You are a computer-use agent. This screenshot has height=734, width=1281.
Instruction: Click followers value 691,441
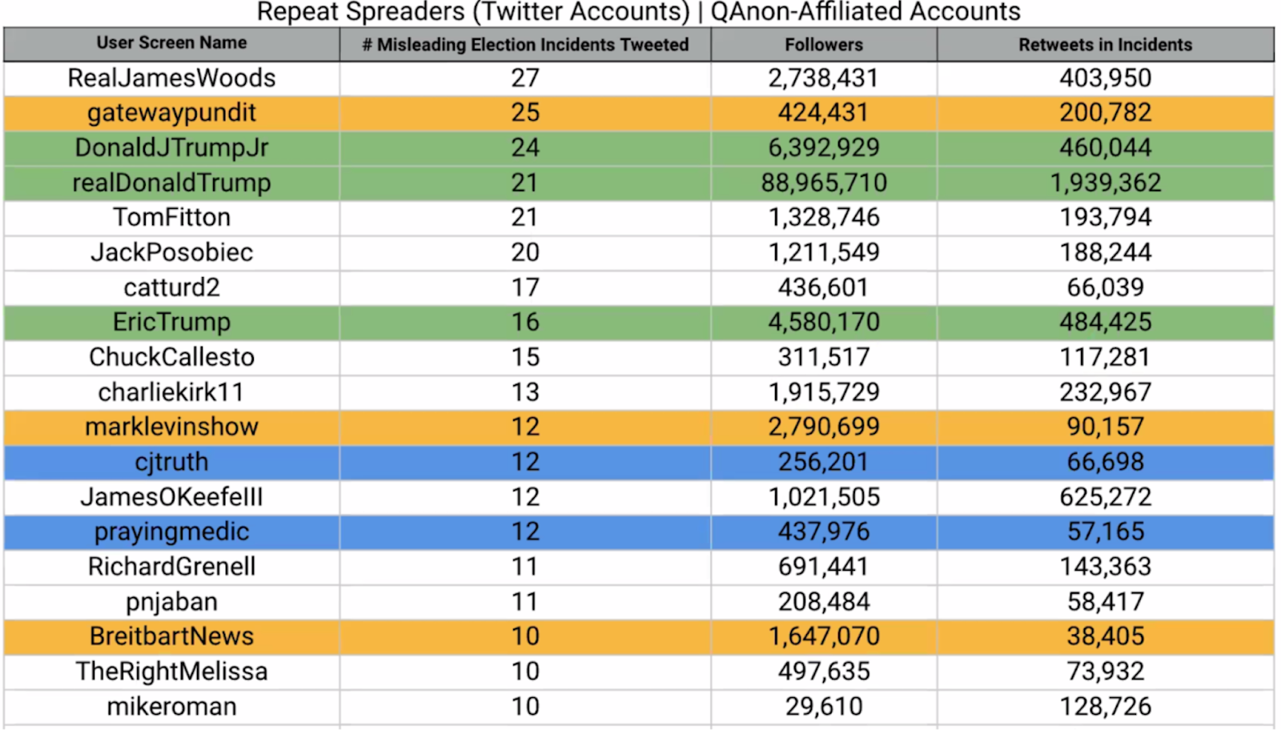pos(824,567)
